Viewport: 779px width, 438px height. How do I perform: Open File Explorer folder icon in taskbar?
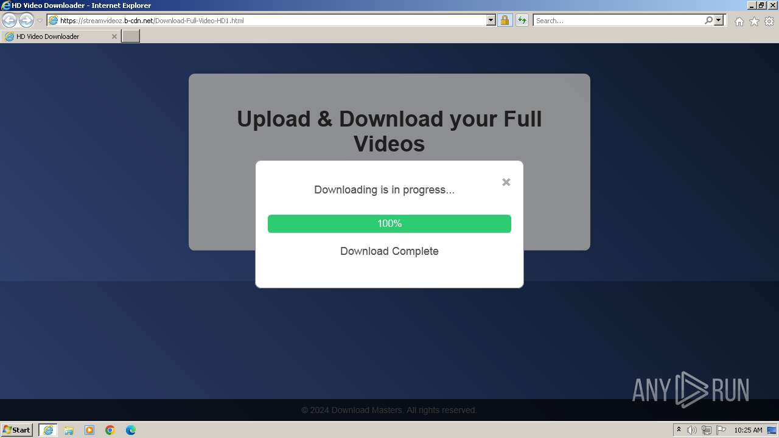point(69,430)
